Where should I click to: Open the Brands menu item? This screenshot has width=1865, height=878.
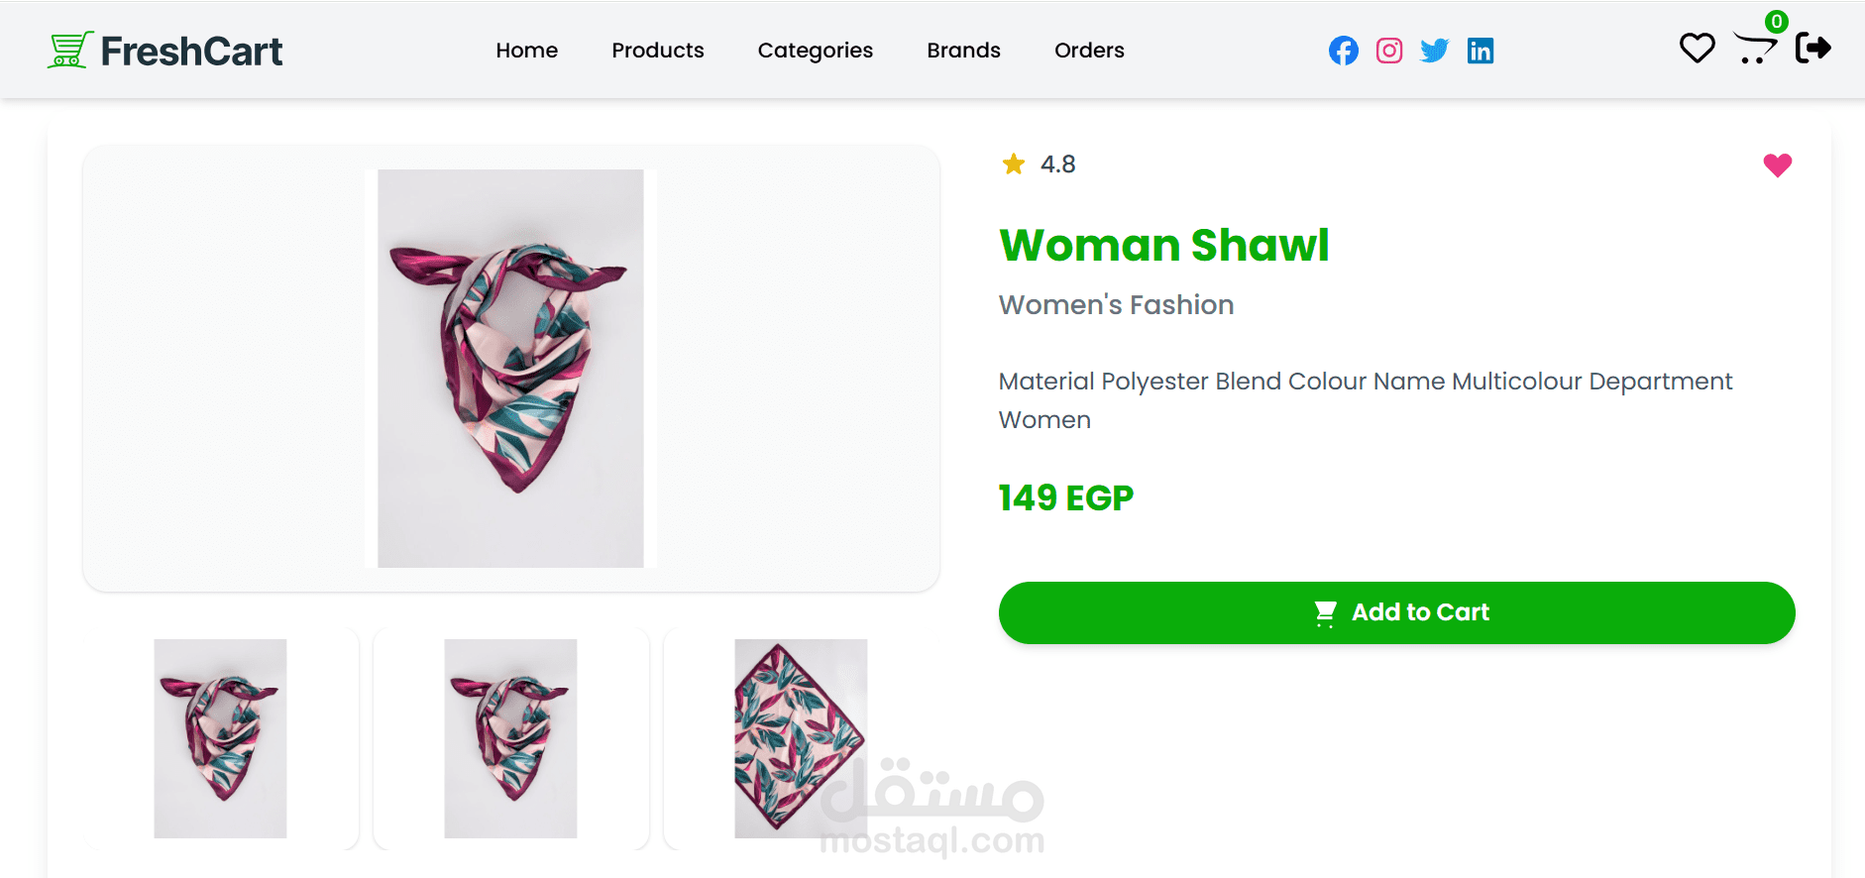pos(963,51)
